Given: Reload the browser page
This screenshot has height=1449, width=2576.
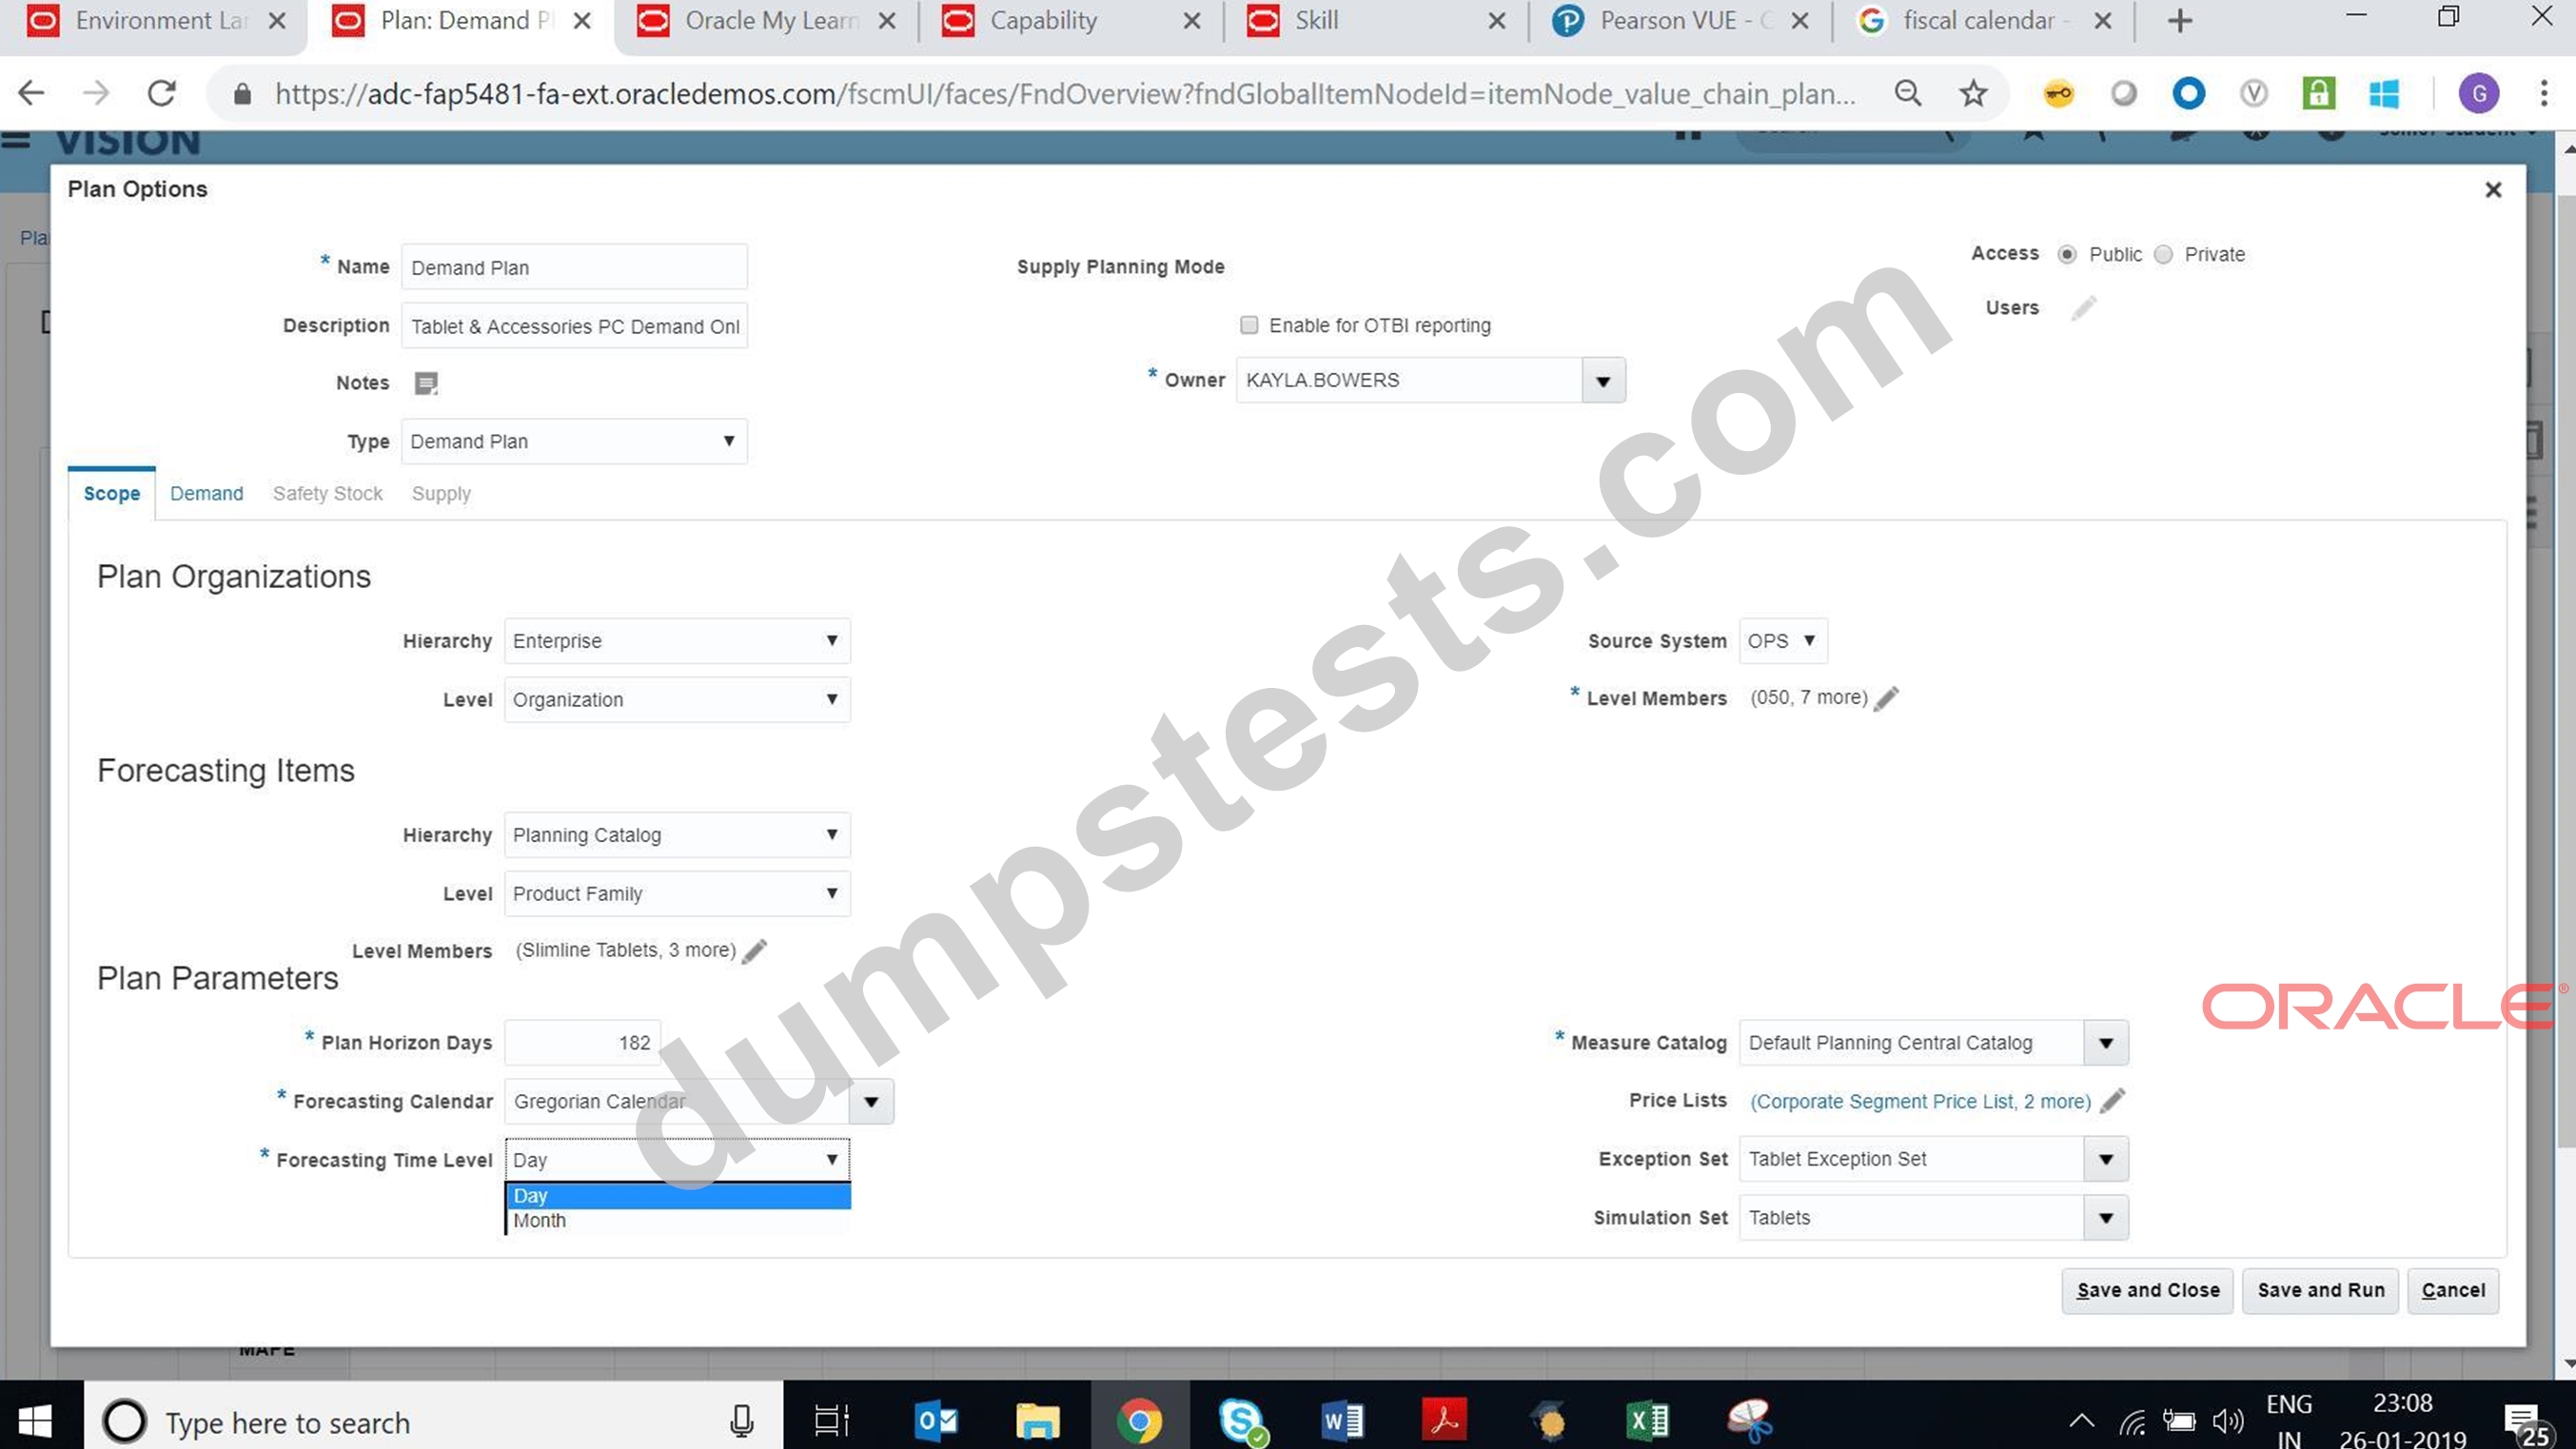Looking at the screenshot, I should click(x=162, y=94).
